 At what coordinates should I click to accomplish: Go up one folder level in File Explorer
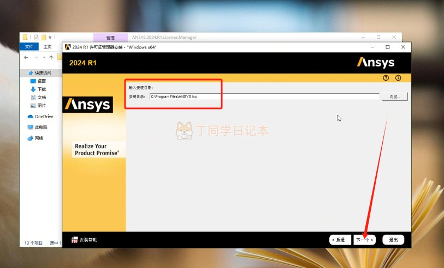point(51,57)
